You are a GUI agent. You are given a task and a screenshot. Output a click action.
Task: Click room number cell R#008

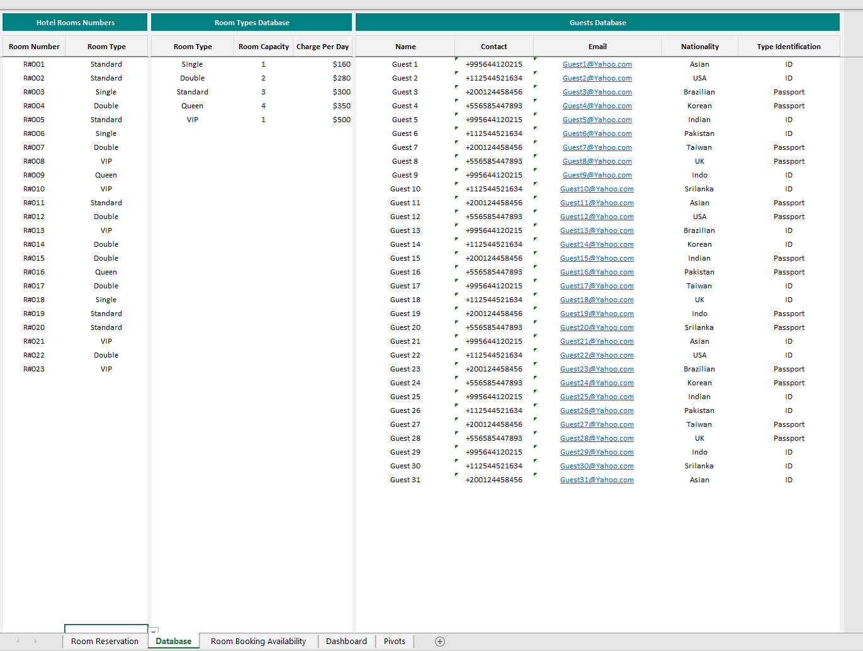point(34,161)
